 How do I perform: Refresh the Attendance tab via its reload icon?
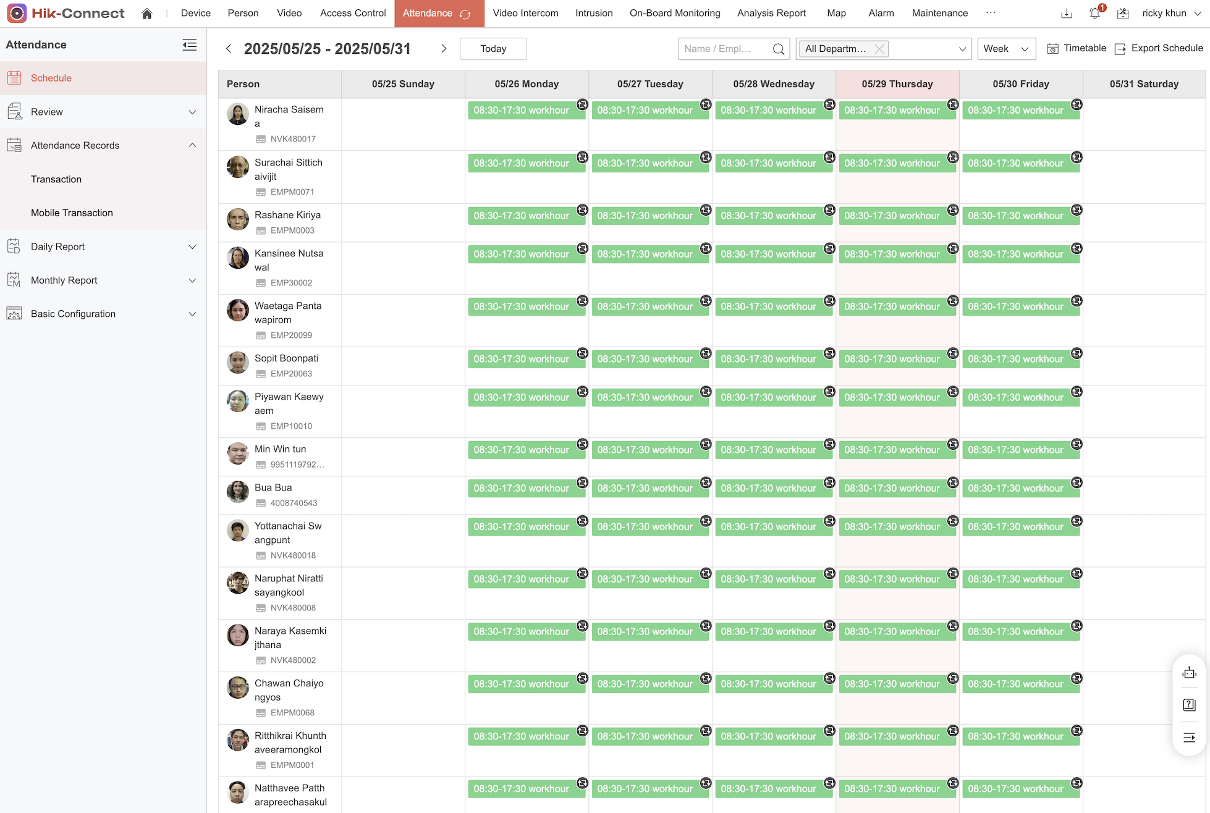(466, 14)
